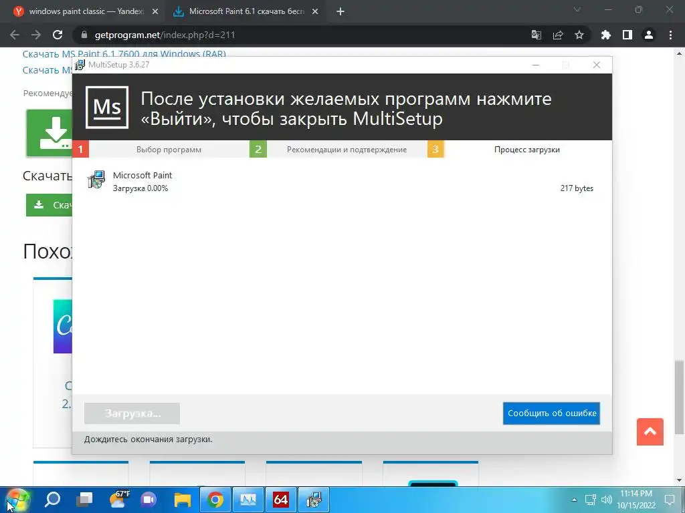Screen dimensions: 685x513
Task: Click the share page icon in address bar
Action: (558, 35)
